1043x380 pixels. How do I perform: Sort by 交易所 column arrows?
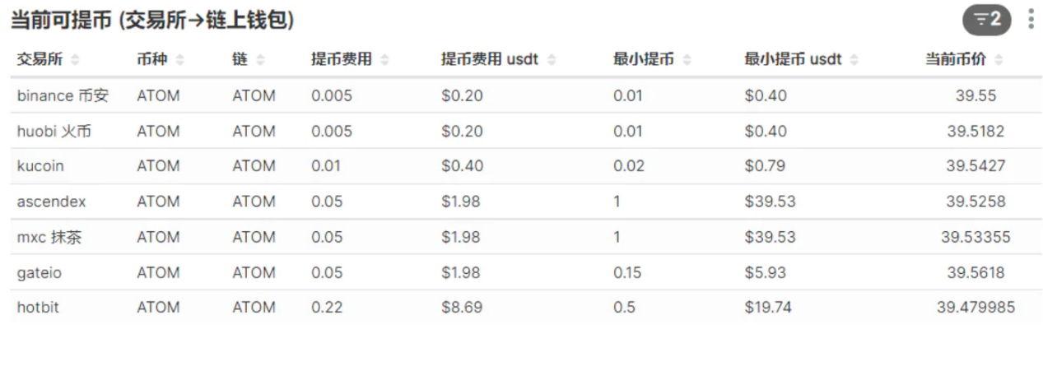[76, 60]
